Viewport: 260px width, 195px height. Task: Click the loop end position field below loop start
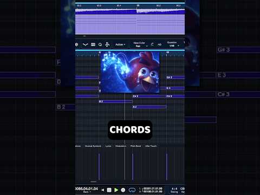click(x=153, y=191)
